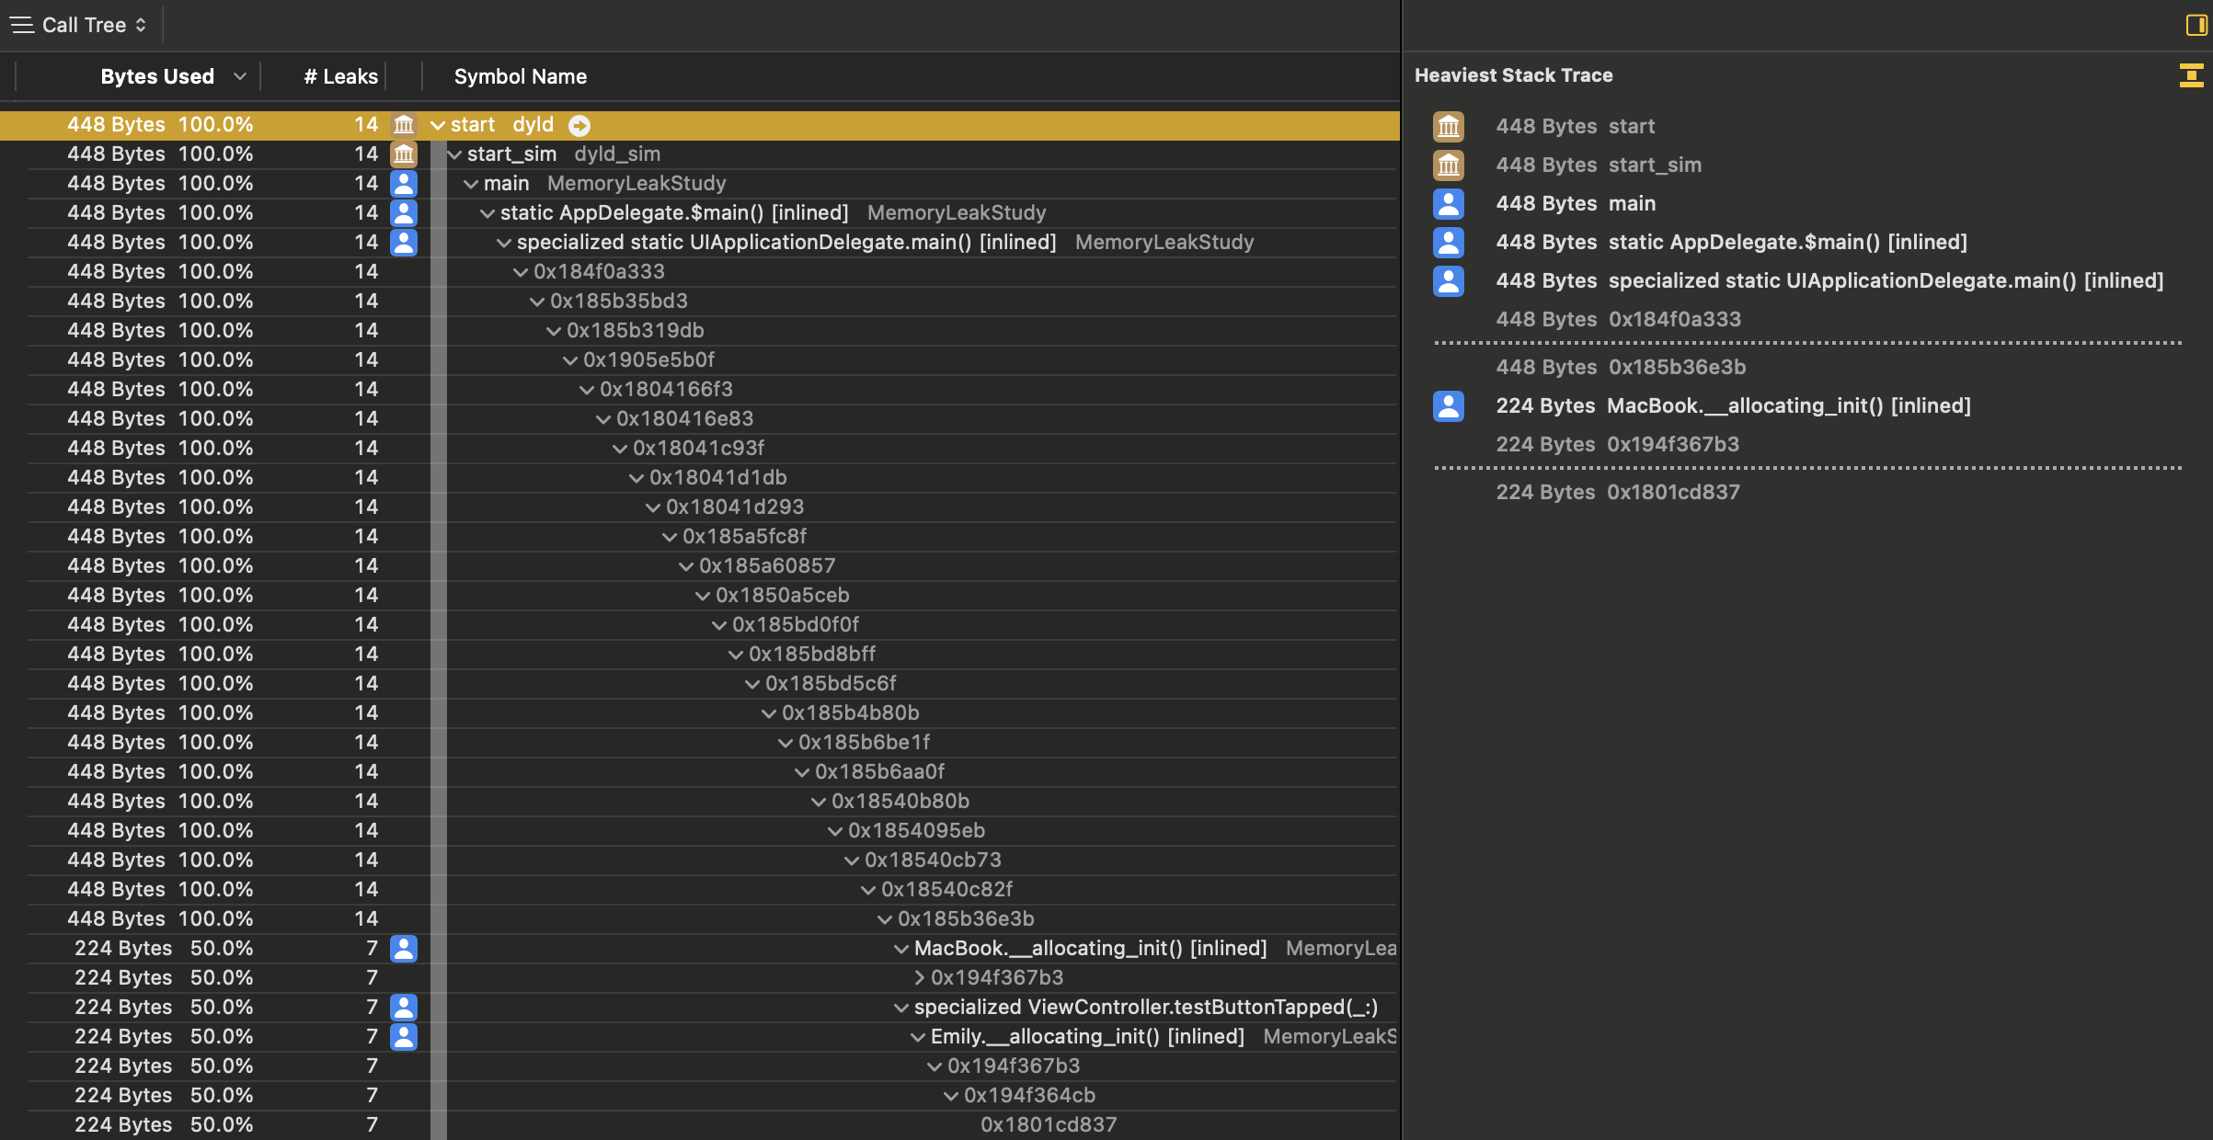Select main frame in Heaviest Stack Trace

(1631, 204)
